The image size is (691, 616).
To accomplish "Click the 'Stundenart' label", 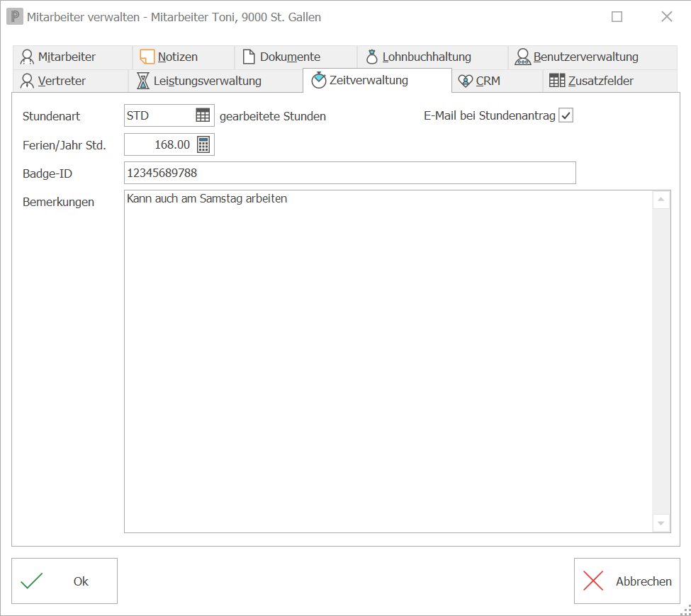I will [51, 116].
